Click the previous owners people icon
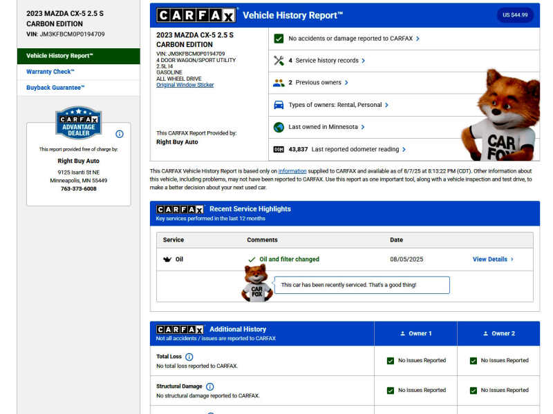The width and height of the screenshot is (553, 414). (x=279, y=83)
